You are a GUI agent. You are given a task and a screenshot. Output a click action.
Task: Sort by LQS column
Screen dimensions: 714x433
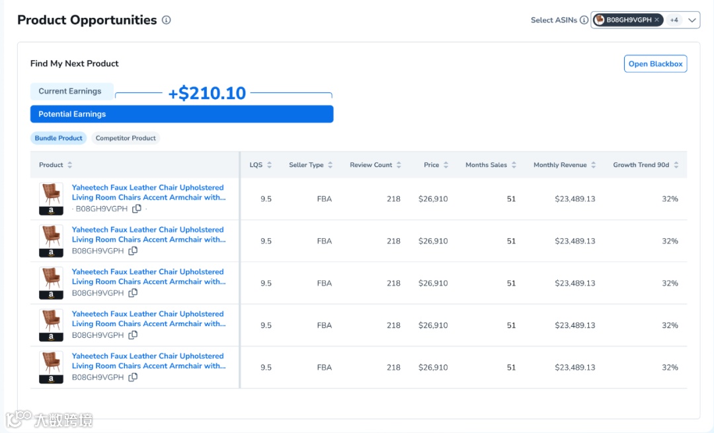269,164
